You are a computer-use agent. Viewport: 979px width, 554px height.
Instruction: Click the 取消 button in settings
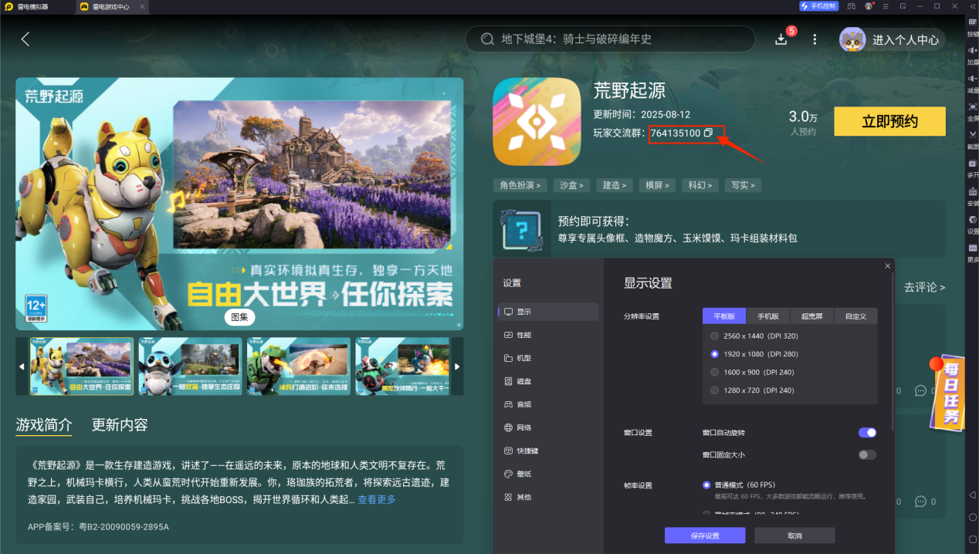(794, 535)
